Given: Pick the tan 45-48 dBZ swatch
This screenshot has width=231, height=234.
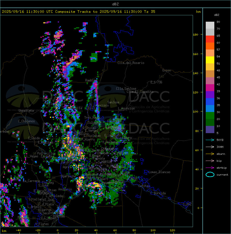Looking at the screenshot, I should point(210,74).
